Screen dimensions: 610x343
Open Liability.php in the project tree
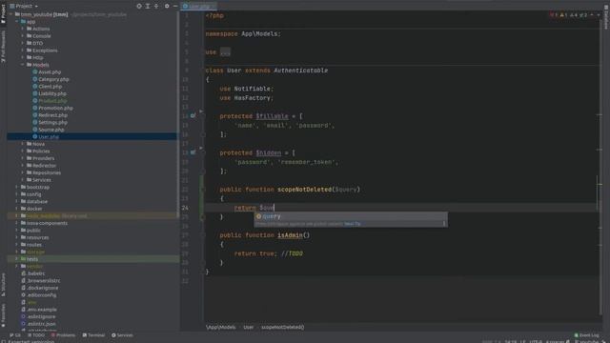click(50, 93)
